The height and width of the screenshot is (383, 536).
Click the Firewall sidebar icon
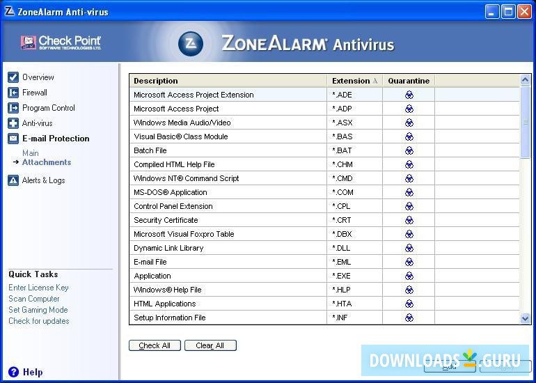[13, 93]
